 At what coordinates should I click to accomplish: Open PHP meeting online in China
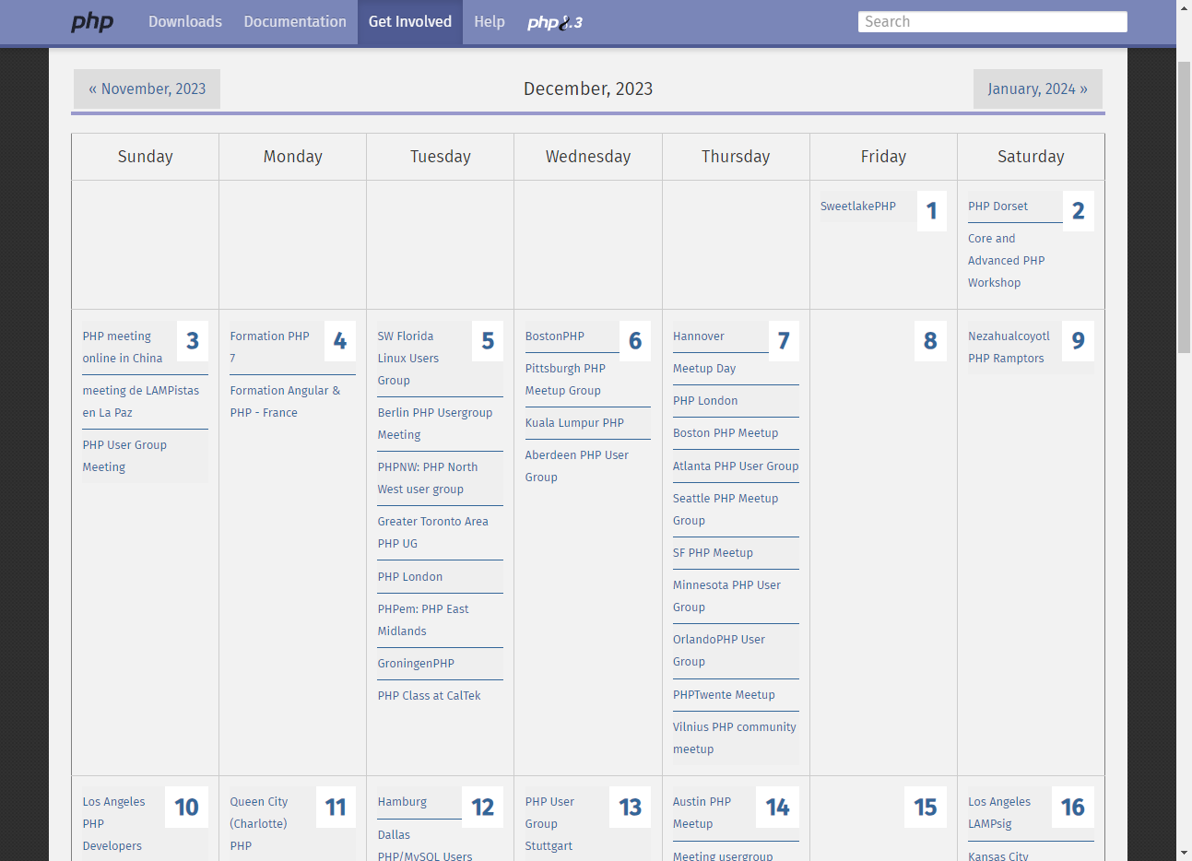coord(123,348)
